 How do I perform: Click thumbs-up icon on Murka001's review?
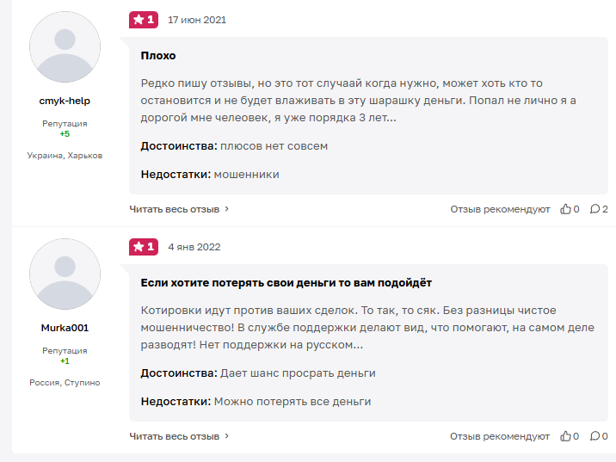pyautogui.click(x=565, y=436)
